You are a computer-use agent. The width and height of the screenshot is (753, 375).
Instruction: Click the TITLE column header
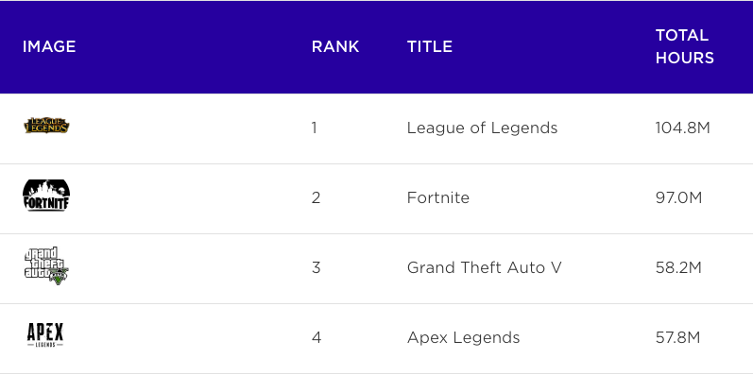[x=430, y=46]
